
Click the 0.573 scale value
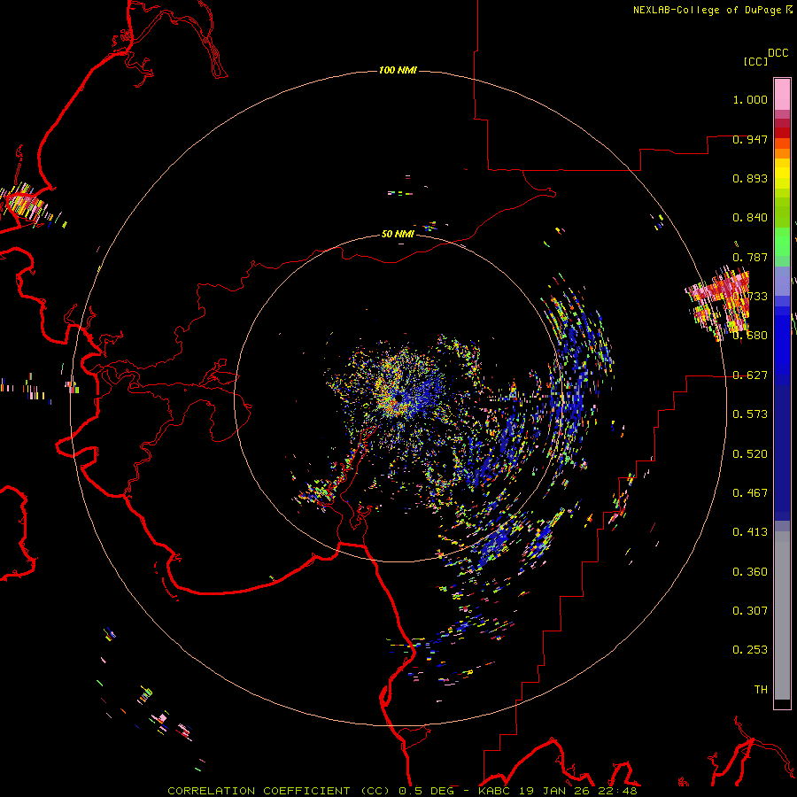[750, 414]
